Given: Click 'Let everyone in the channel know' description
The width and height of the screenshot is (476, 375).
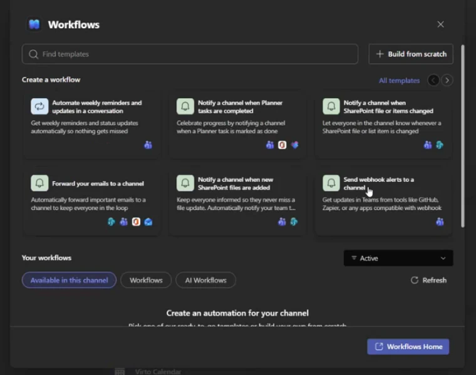Looking at the screenshot, I should pos(381,127).
